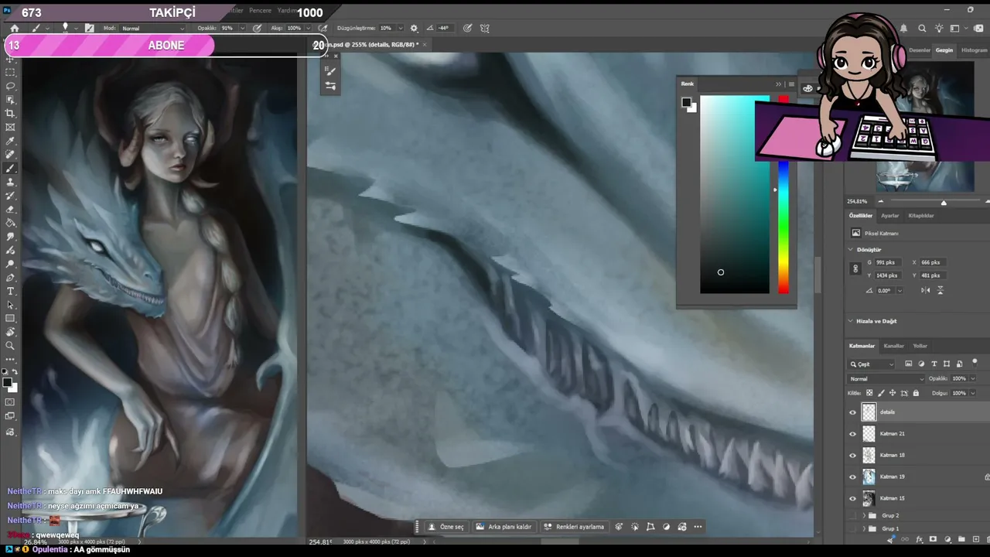Select the Lasso tool
Viewport: 990px width, 557px height.
point(10,86)
